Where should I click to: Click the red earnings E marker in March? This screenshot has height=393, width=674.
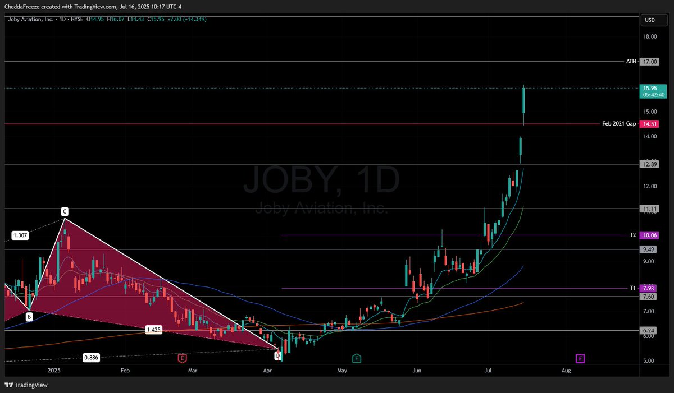[182, 358]
